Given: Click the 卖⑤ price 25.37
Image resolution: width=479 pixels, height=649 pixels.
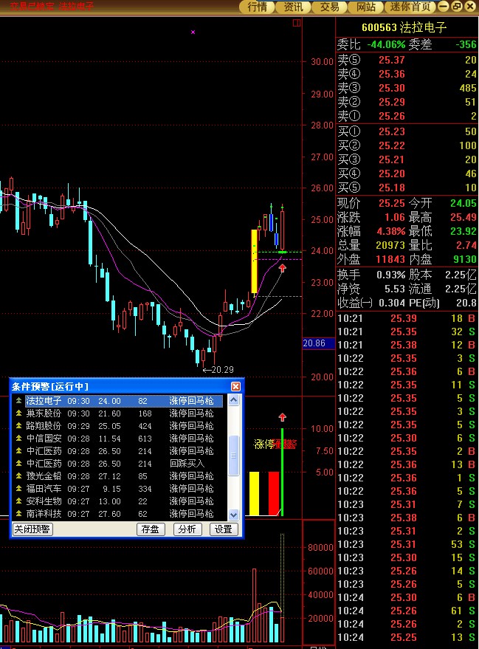Looking at the screenshot, I should (391, 60).
